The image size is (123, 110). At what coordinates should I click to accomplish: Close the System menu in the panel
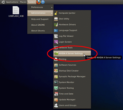click(x=32, y=2)
